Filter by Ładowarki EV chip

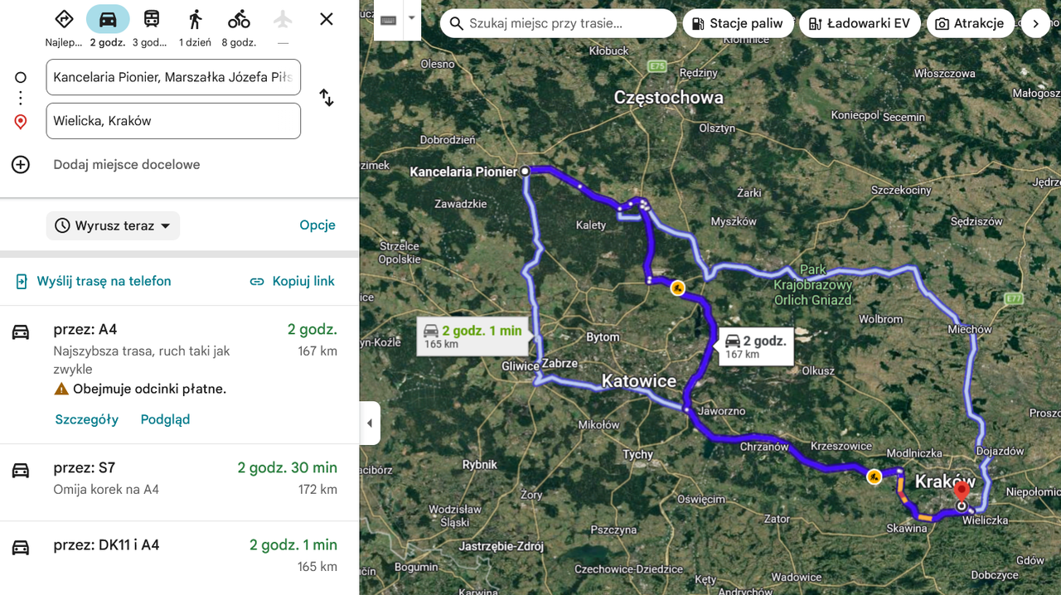click(x=860, y=24)
